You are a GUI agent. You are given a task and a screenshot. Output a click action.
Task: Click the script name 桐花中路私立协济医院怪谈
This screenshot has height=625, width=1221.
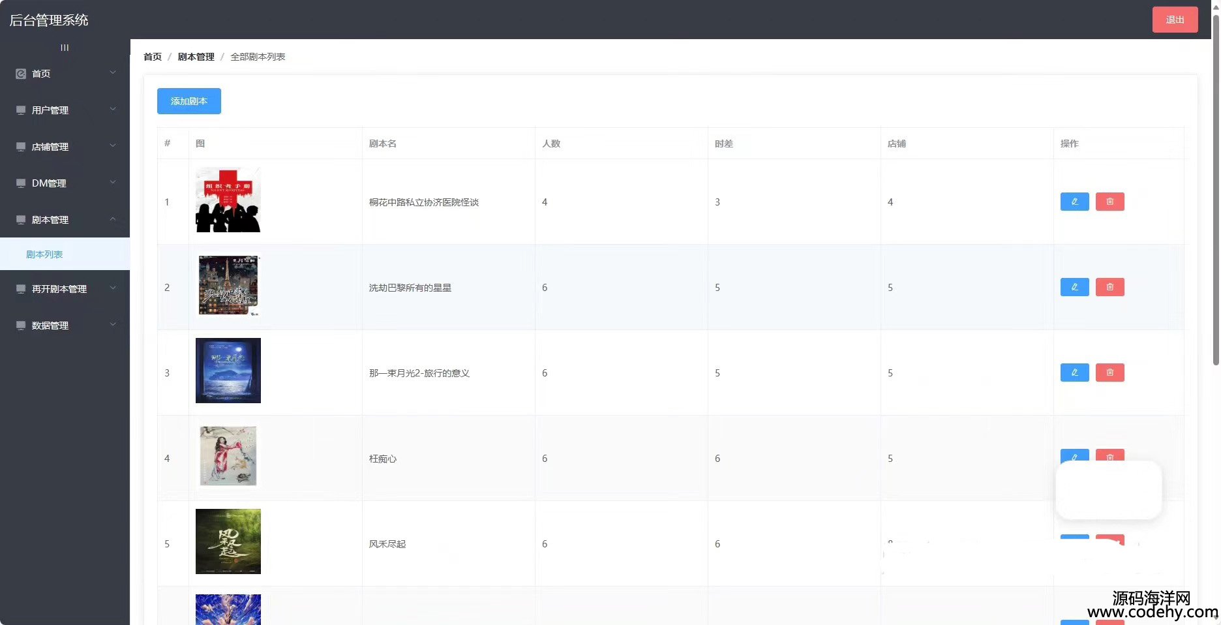click(424, 202)
